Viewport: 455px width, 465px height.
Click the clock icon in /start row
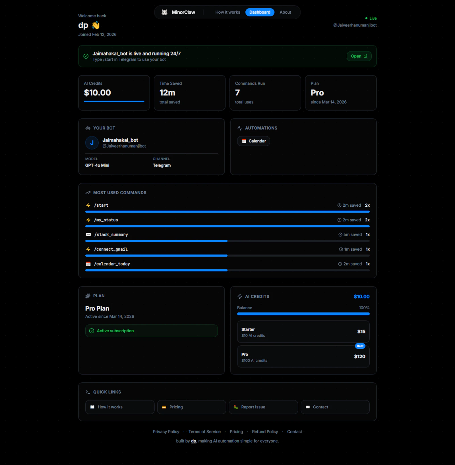point(339,205)
